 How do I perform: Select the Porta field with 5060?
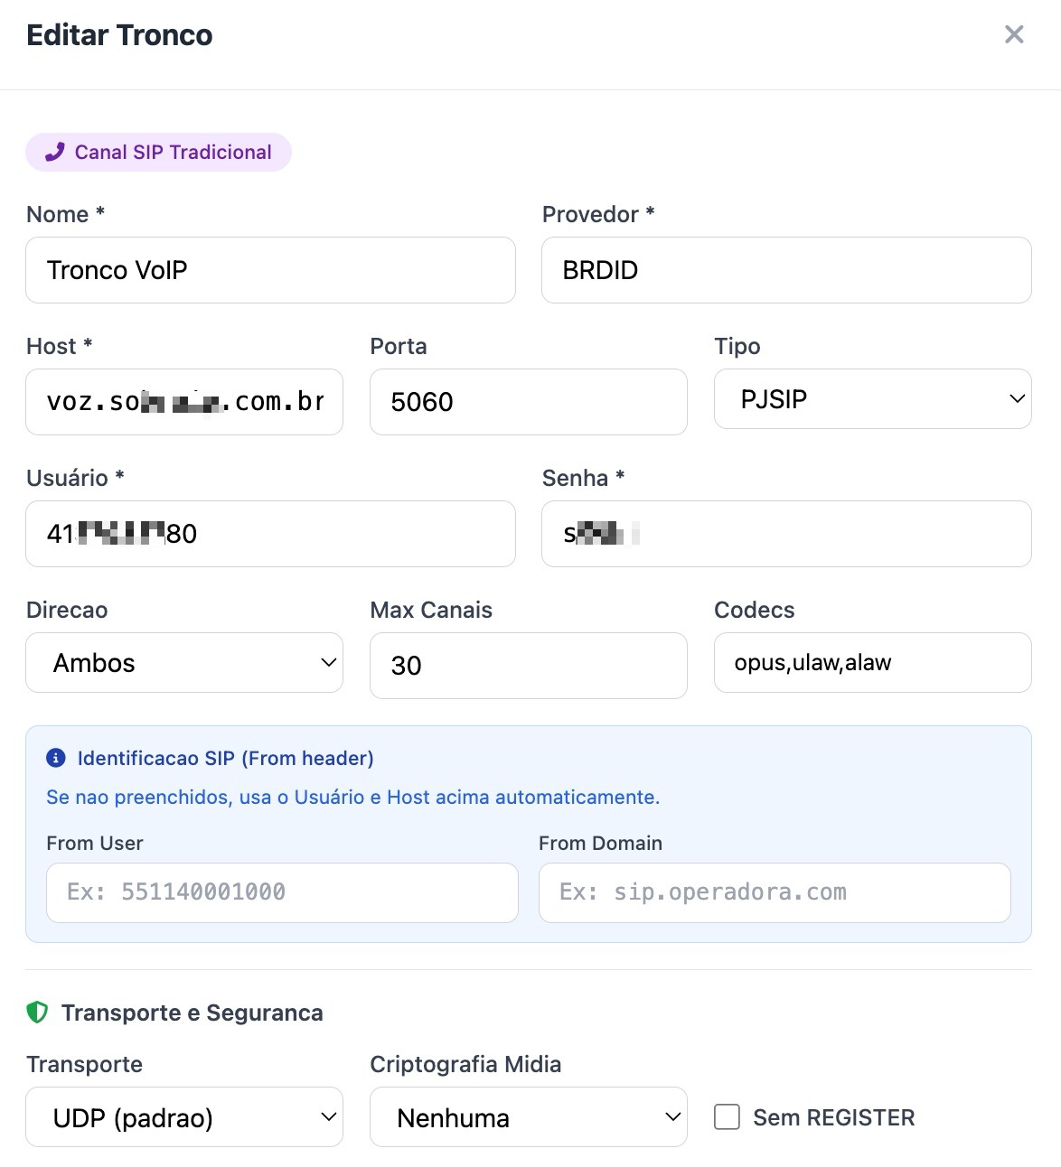(x=529, y=402)
